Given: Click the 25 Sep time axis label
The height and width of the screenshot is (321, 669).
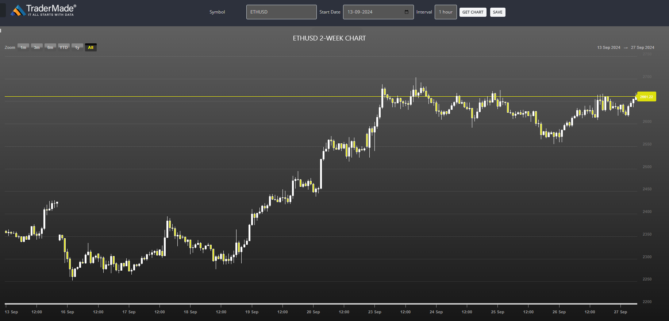Looking at the screenshot, I should coord(497,312).
